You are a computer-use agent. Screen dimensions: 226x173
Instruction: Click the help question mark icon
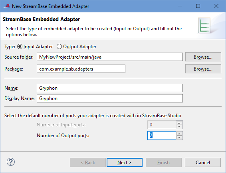point(11,162)
